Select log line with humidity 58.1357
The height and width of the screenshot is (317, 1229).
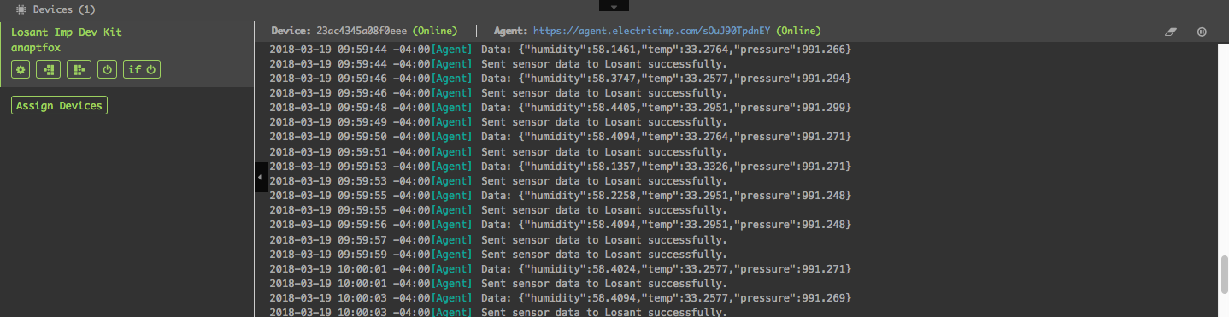click(560, 166)
